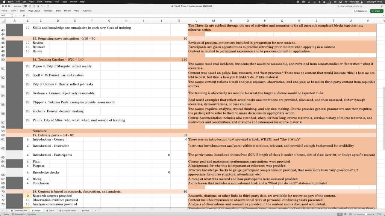The height and width of the screenshot is (216, 385).
Task: Click the Undo arrow icon
Action: (42, 6)
